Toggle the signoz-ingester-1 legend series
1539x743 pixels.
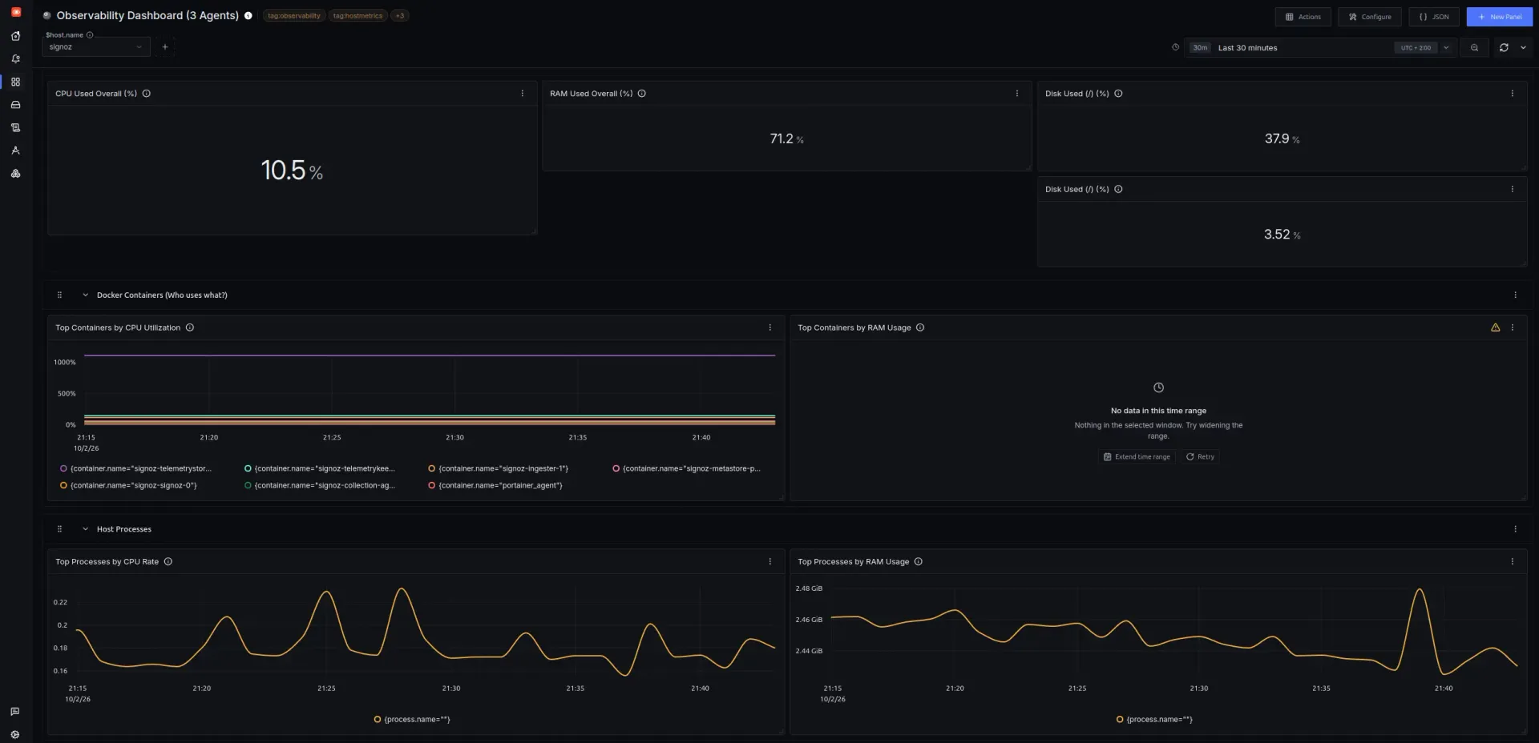click(x=499, y=468)
